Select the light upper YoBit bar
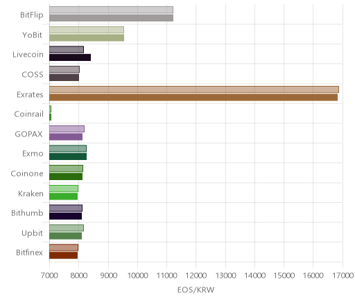 (x=87, y=30)
